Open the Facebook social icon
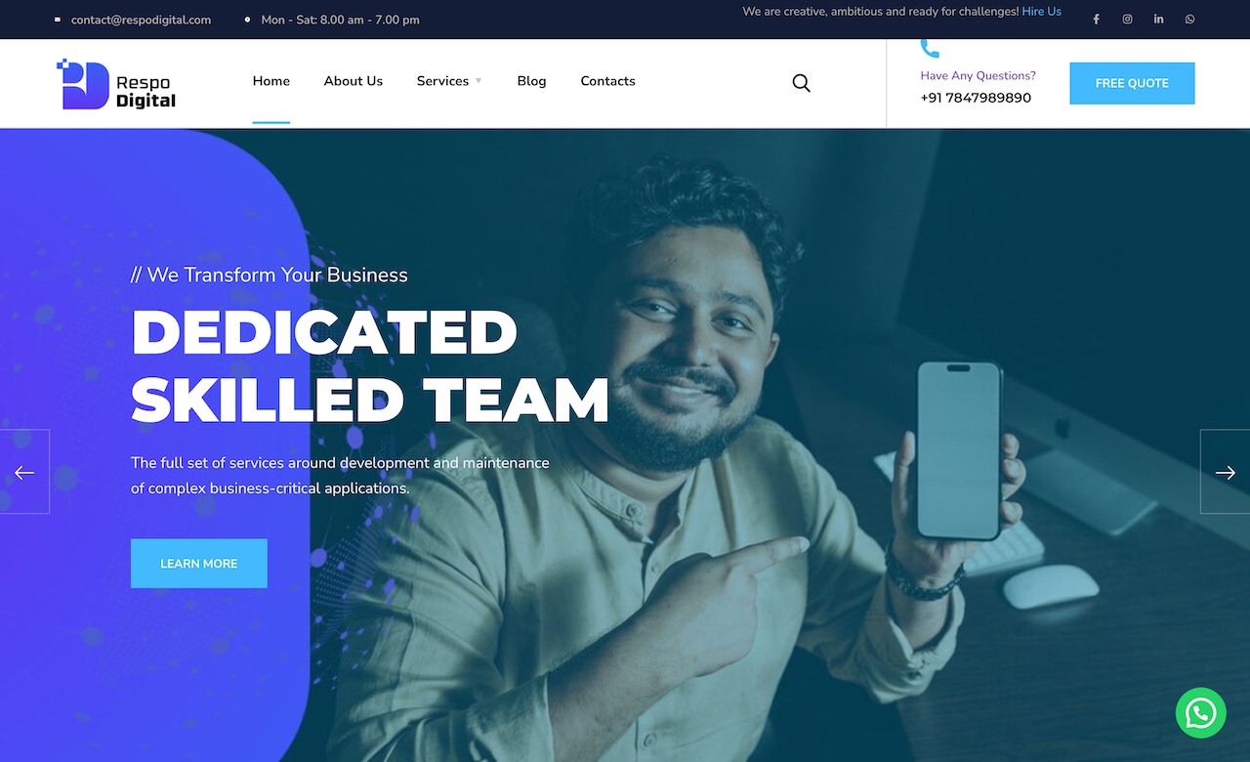 click(1096, 20)
